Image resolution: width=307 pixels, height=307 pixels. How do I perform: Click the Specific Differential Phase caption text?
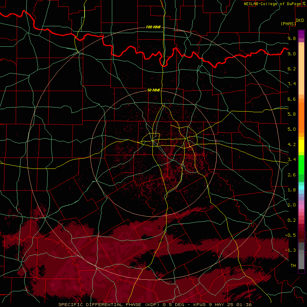pos(155,305)
